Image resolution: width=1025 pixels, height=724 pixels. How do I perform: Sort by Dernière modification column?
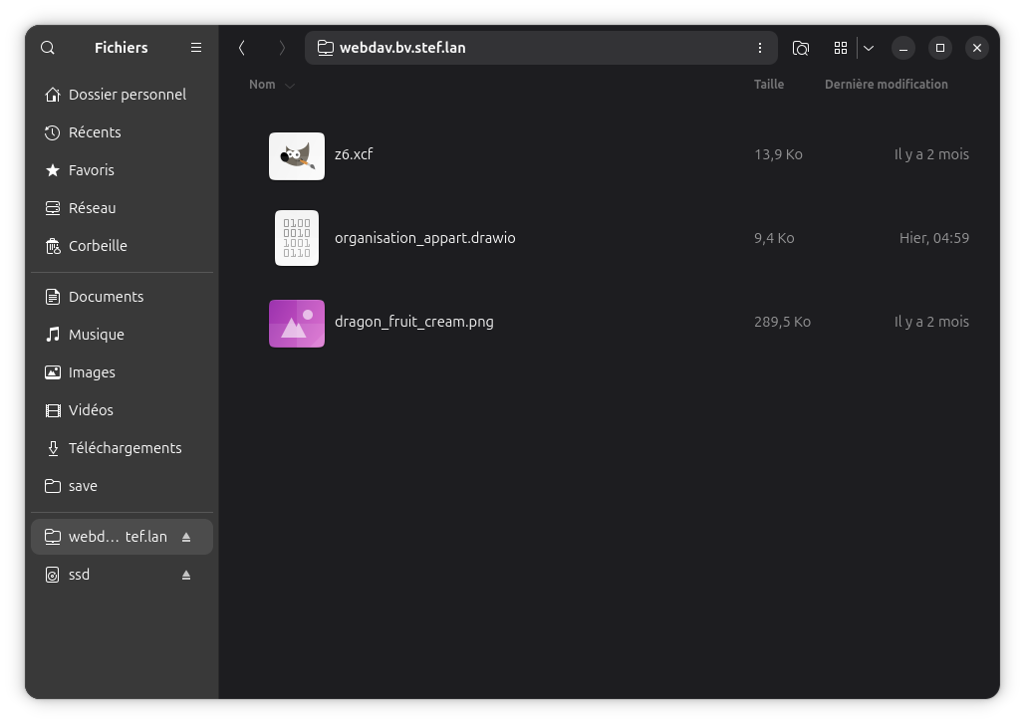tap(887, 85)
